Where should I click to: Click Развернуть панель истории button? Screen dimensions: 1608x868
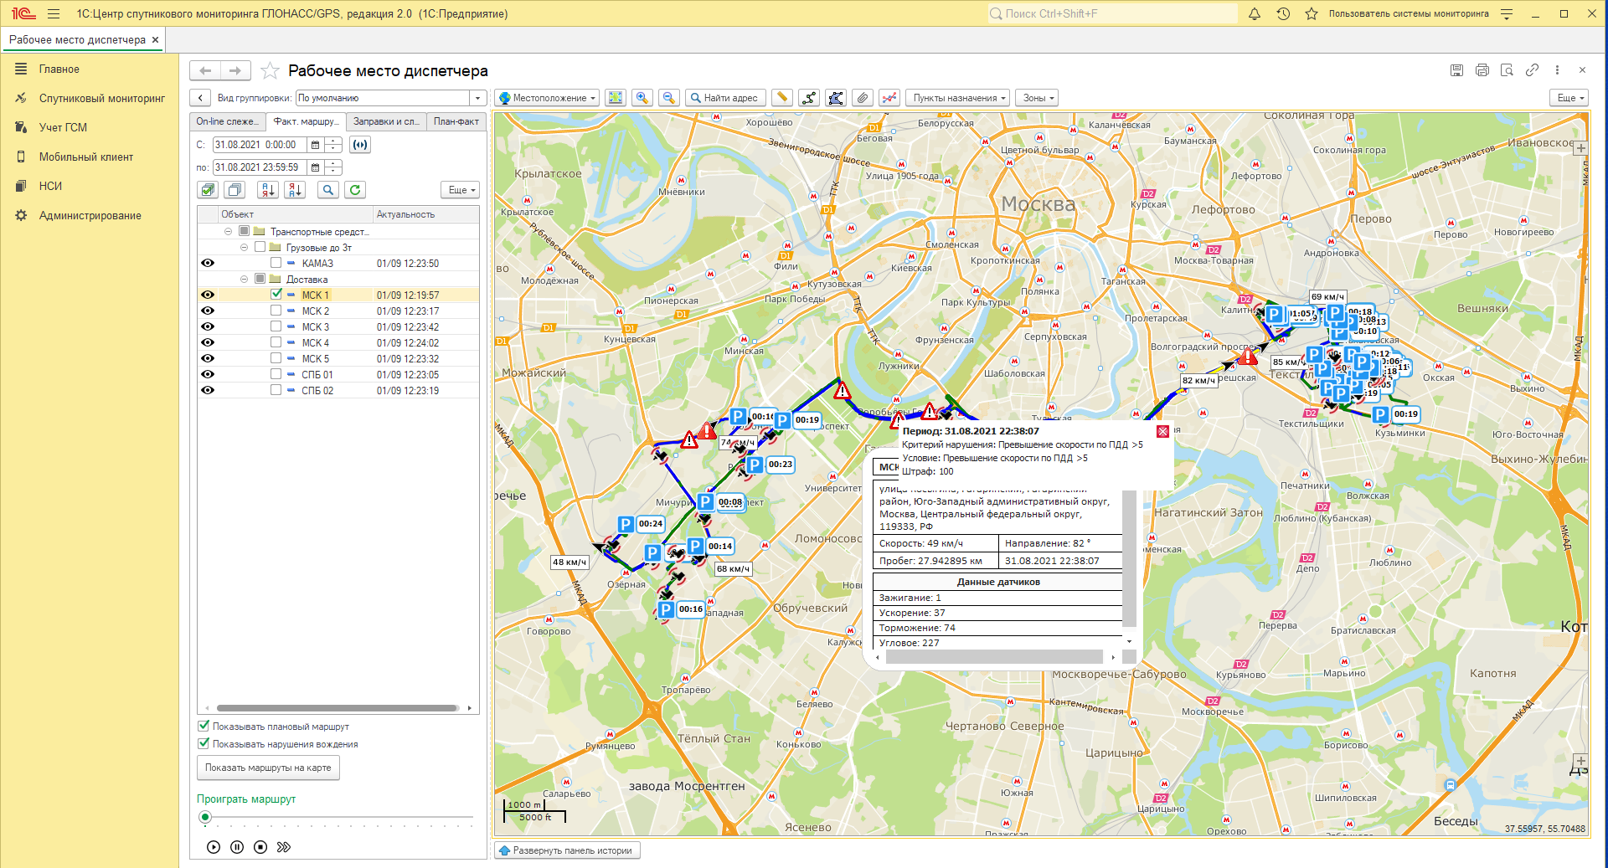(567, 850)
